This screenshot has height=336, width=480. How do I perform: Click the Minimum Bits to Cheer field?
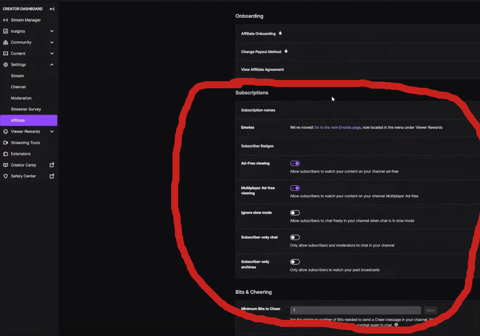355,310
